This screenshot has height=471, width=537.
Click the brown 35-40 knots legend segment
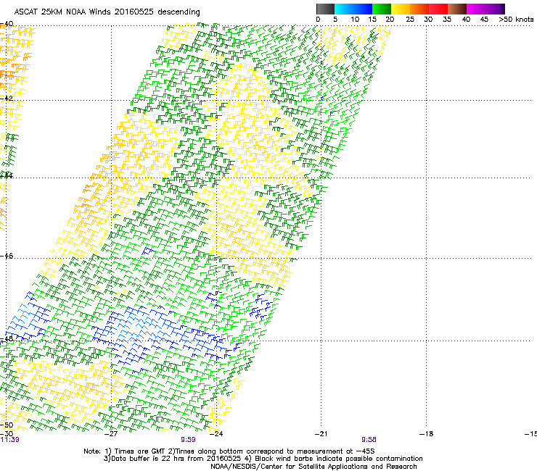coord(457,9)
